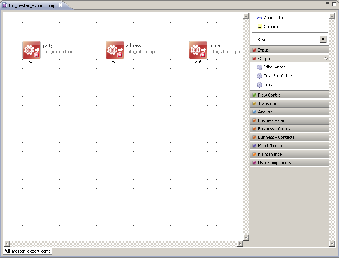
Task: Pin the Output drawer open
Action: click(326, 58)
